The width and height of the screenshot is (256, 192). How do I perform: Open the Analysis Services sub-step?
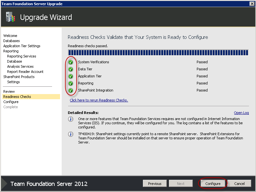point(20,66)
